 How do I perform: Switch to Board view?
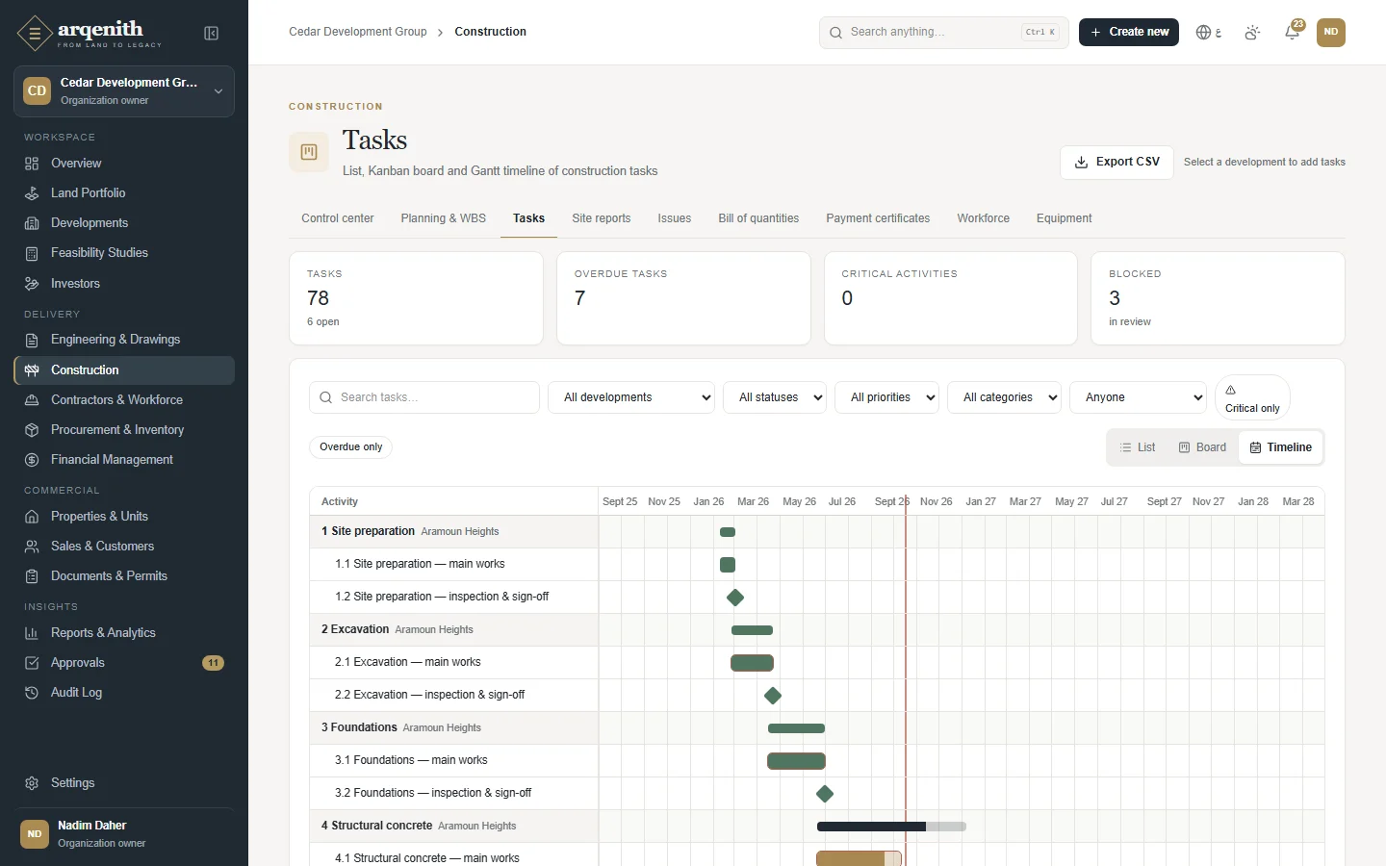(x=1202, y=447)
